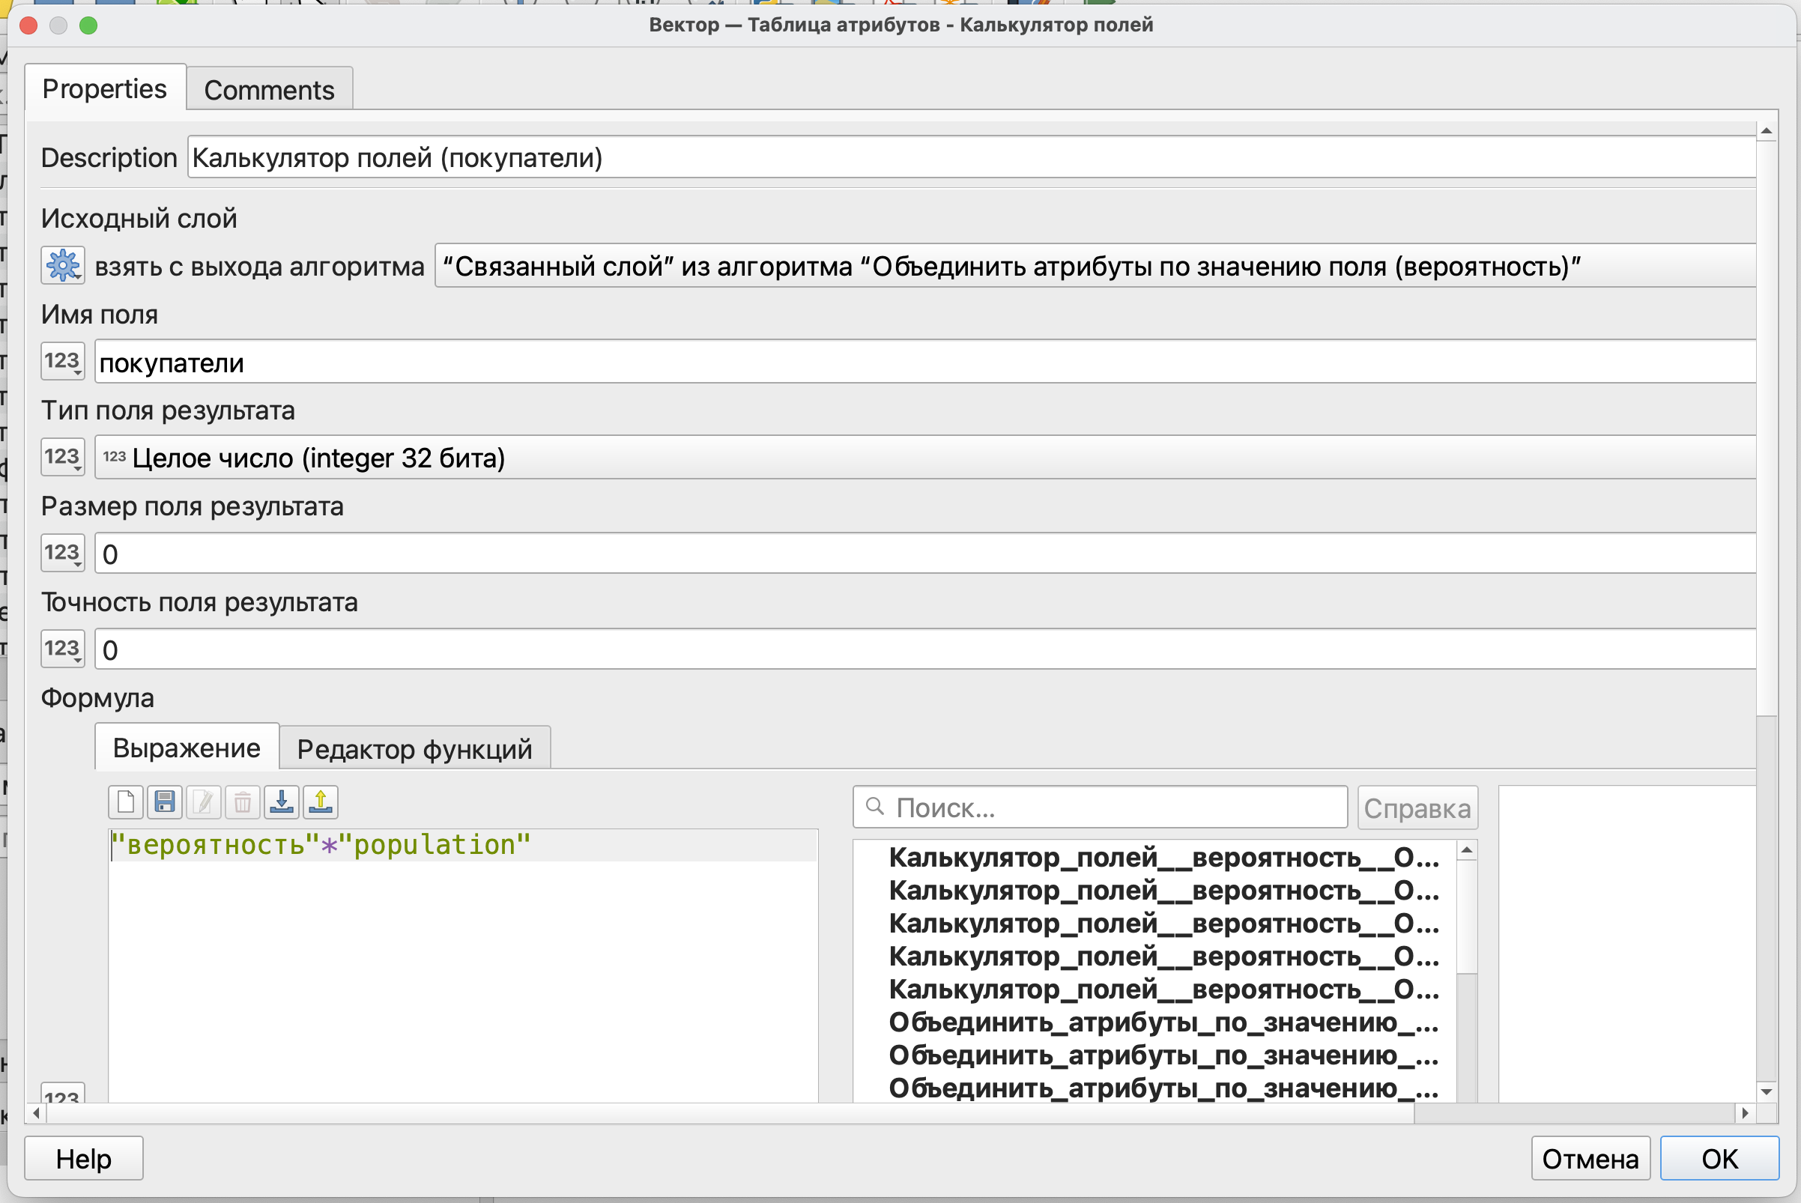This screenshot has width=1801, height=1203.
Task: Click the algorithm output gear icon for Исходный слой
Action: (x=63, y=265)
